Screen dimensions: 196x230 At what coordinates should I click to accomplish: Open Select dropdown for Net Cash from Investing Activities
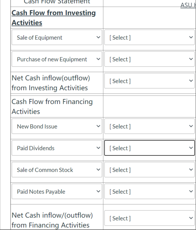149,81
